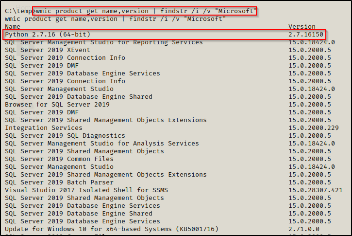Click the Name column header
This screenshot has height=236, width=352.
[x=13, y=27]
